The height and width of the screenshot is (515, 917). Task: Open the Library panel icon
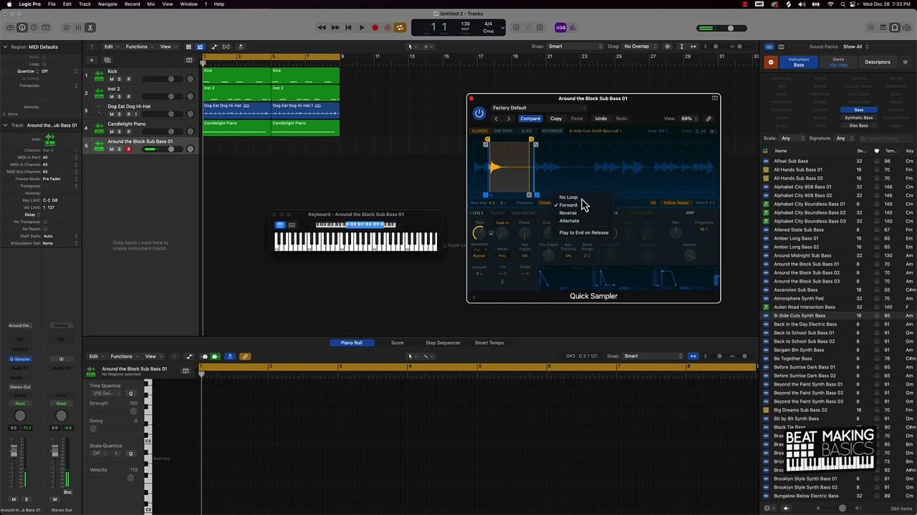[9, 27]
